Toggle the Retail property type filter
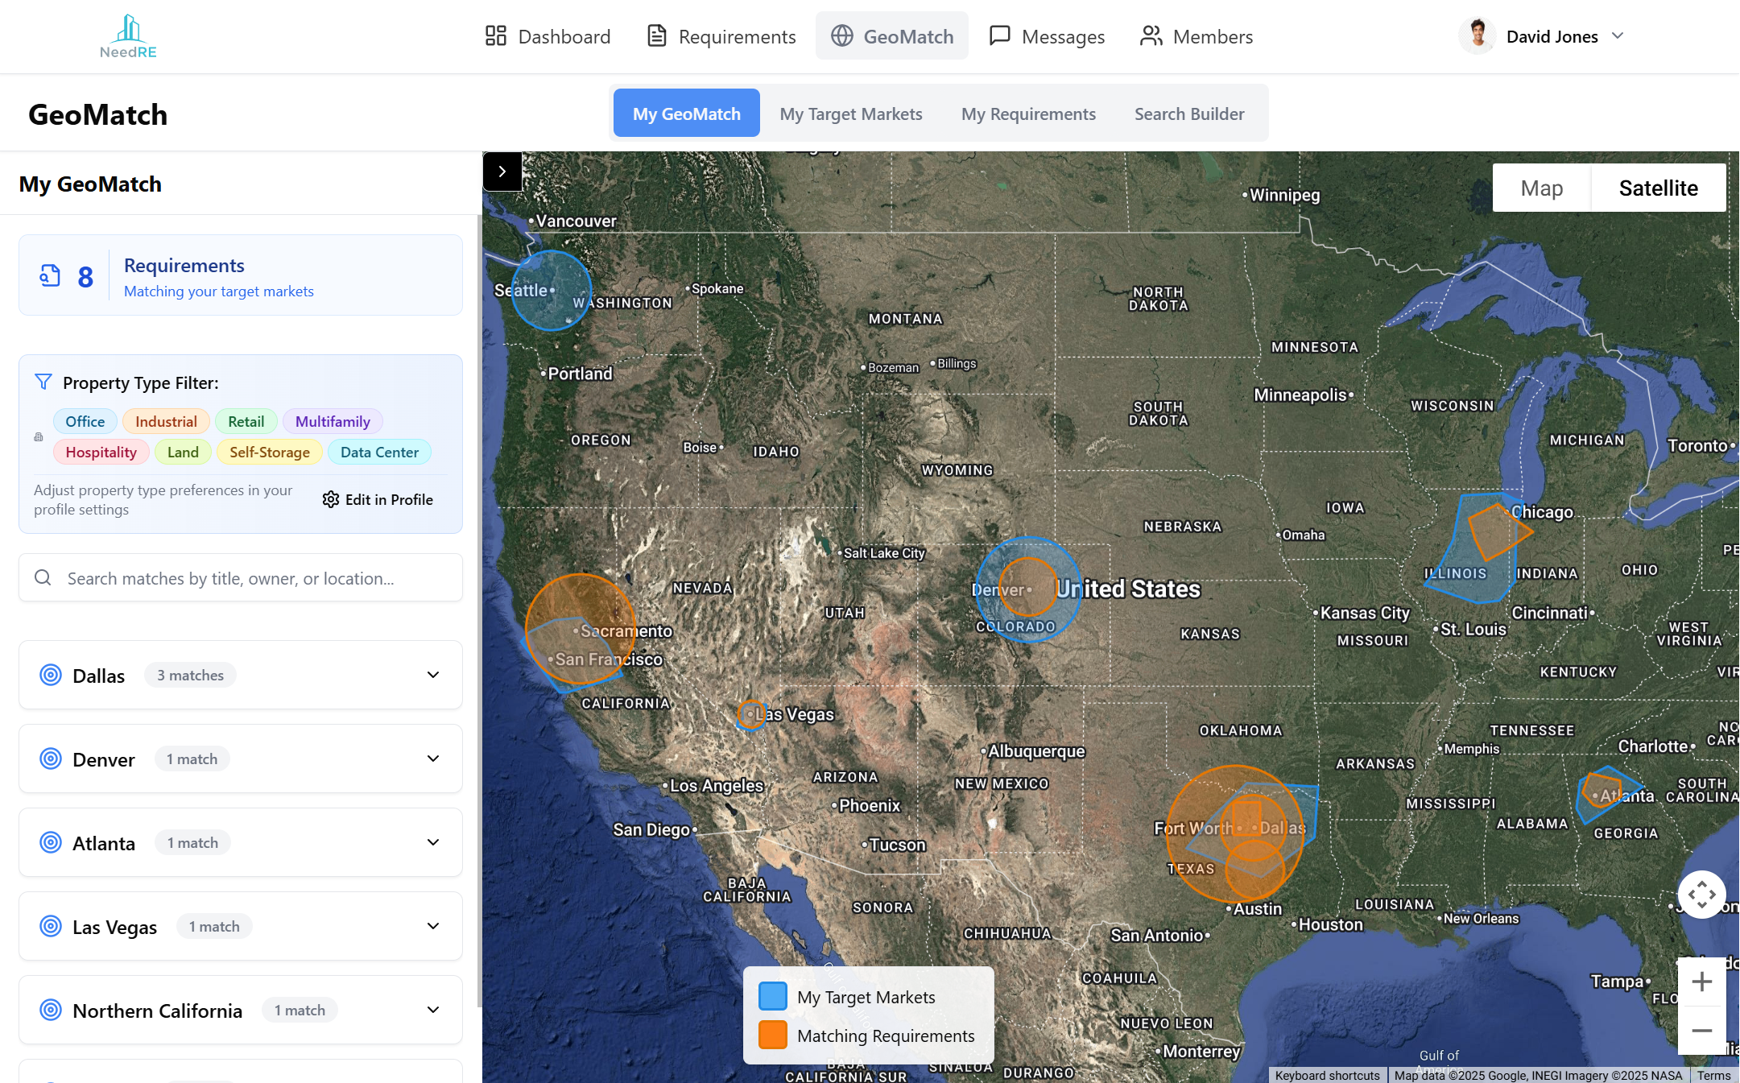This screenshot has width=1740, height=1083. [246, 421]
